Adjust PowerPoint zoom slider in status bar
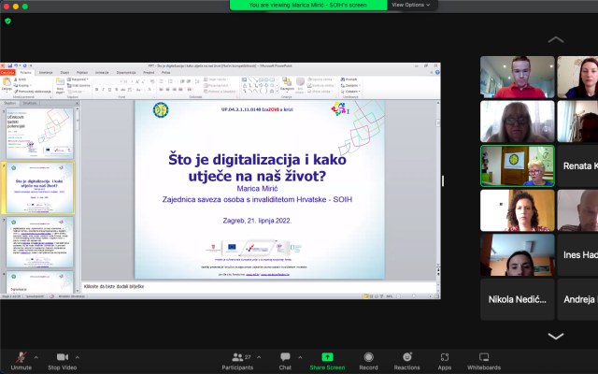The height and width of the screenshot is (374, 598). point(414,296)
